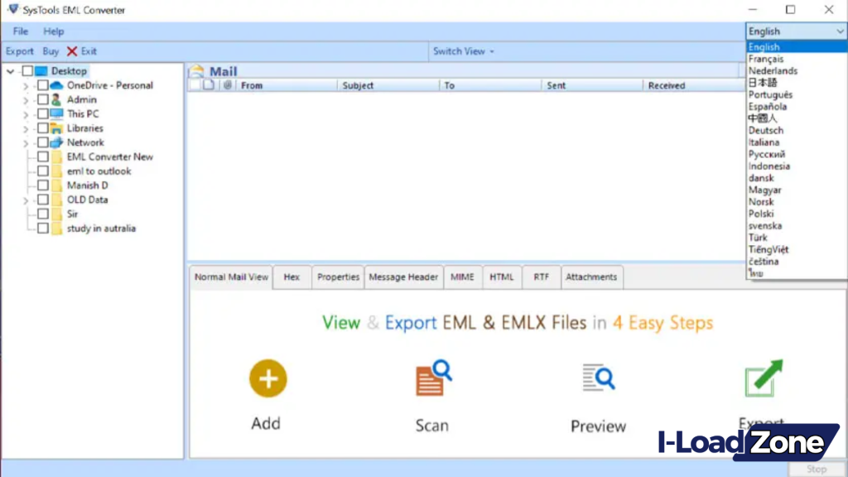Check the study in autralia checkbox

pos(43,229)
